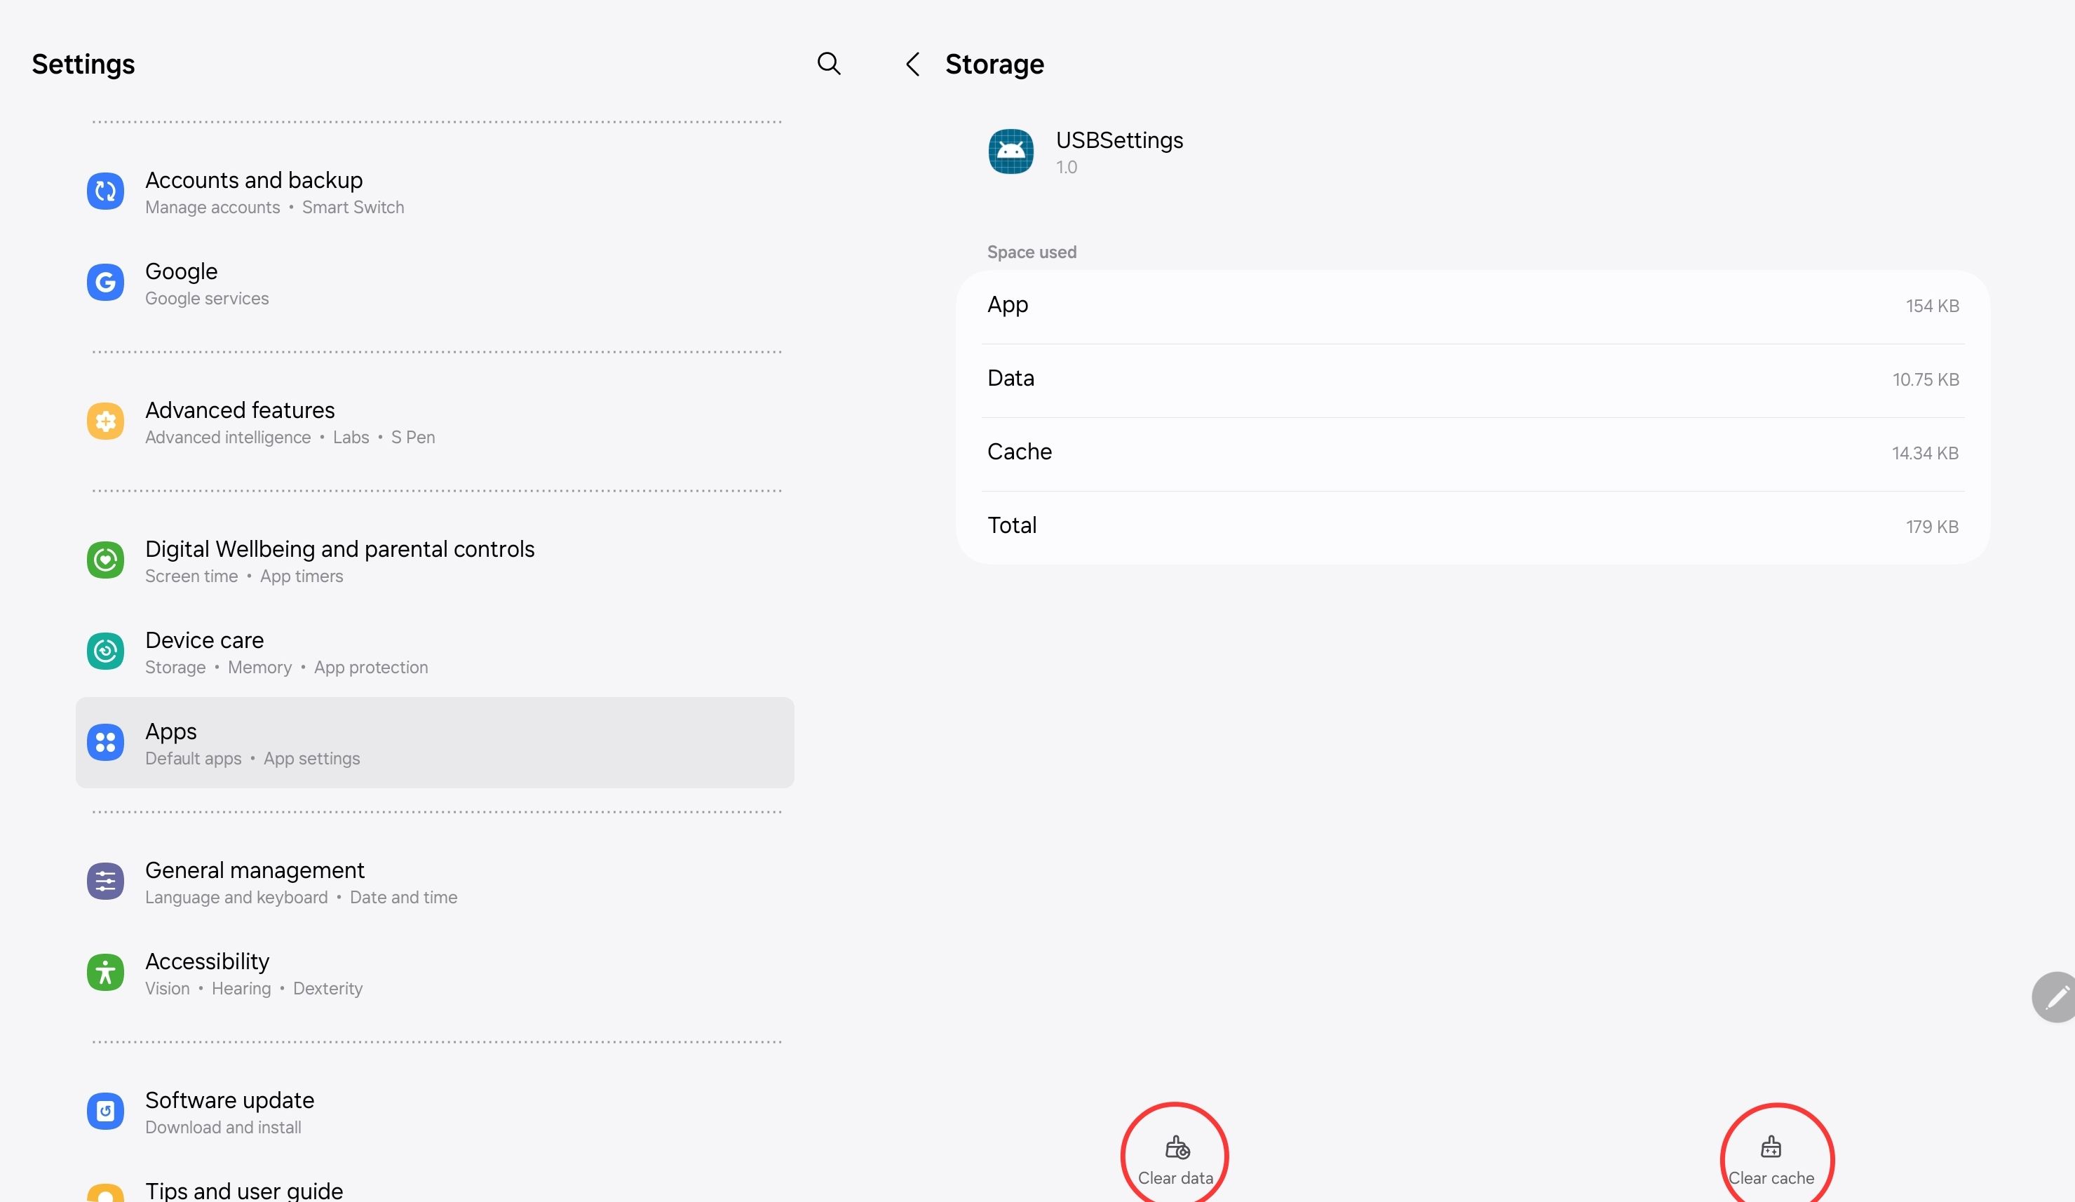2075x1202 pixels.
Task: Click the Accessibility icon
Action: click(x=105, y=973)
